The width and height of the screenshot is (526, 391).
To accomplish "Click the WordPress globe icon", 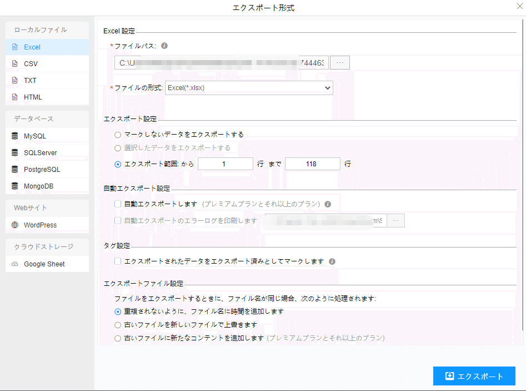I will tap(15, 225).
